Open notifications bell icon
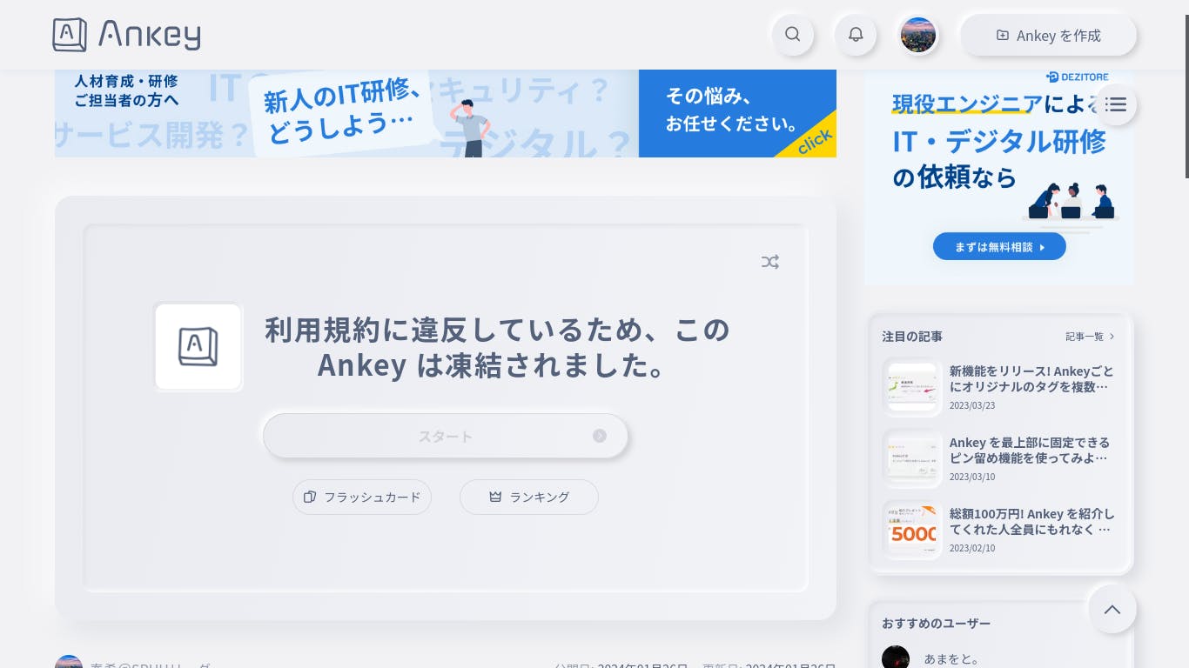Viewport: 1189px width, 668px height. (x=856, y=35)
